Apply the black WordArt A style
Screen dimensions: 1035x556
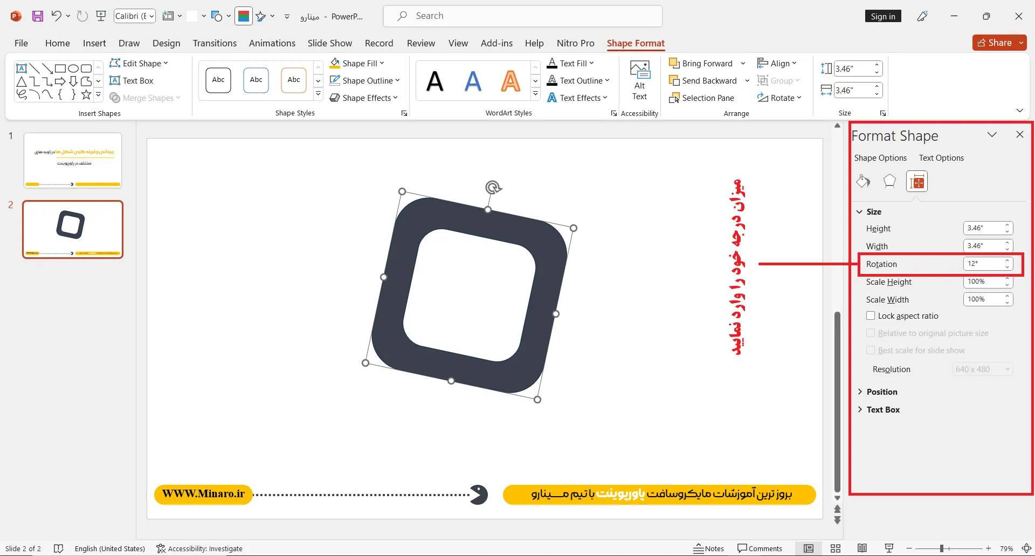(435, 81)
